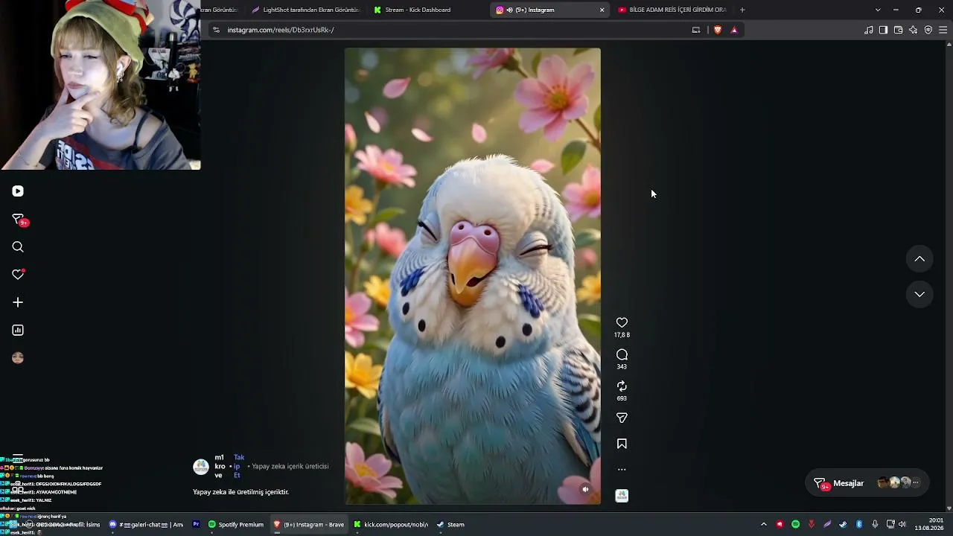Click the reel audio thumbnail

(622, 496)
